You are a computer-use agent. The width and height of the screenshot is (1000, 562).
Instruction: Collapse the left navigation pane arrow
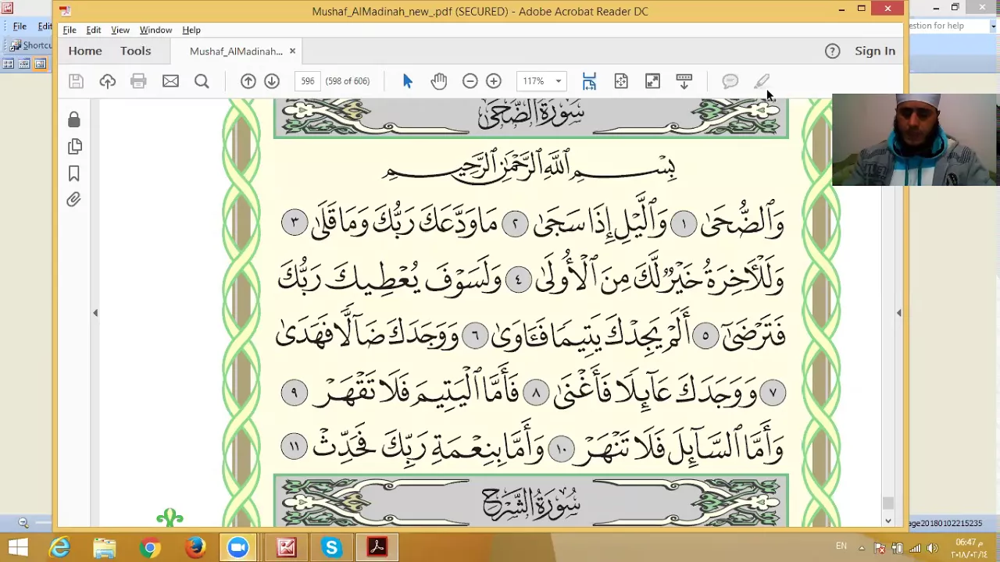click(95, 313)
